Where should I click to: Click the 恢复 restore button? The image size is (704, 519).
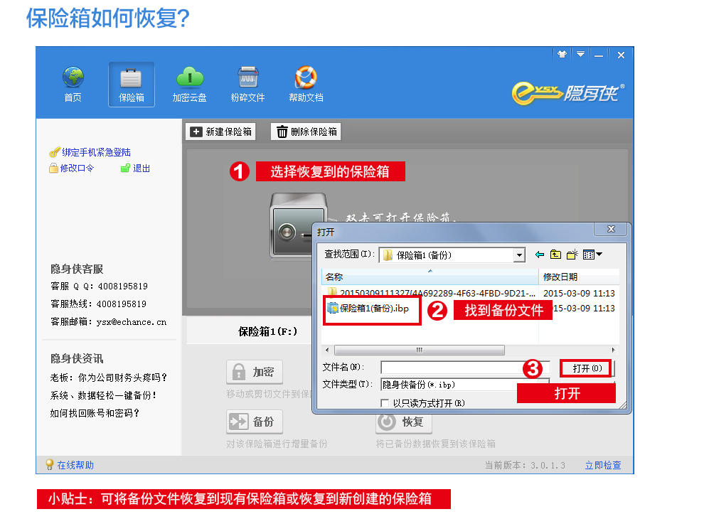[404, 422]
